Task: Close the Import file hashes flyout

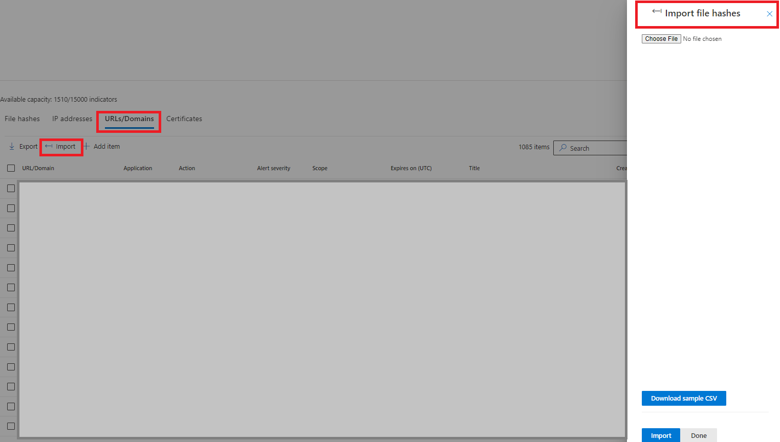Action: [770, 14]
